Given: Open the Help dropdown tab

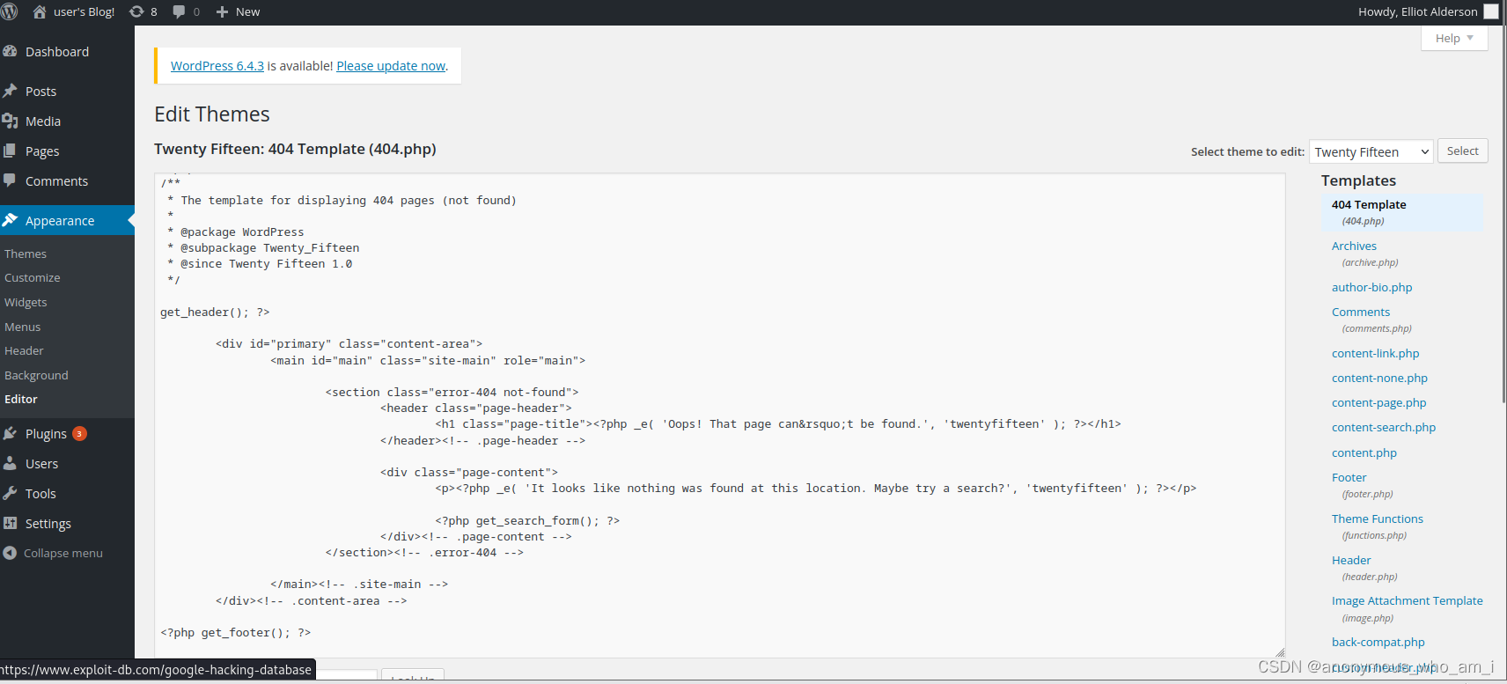Looking at the screenshot, I should [x=1454, y=38].
